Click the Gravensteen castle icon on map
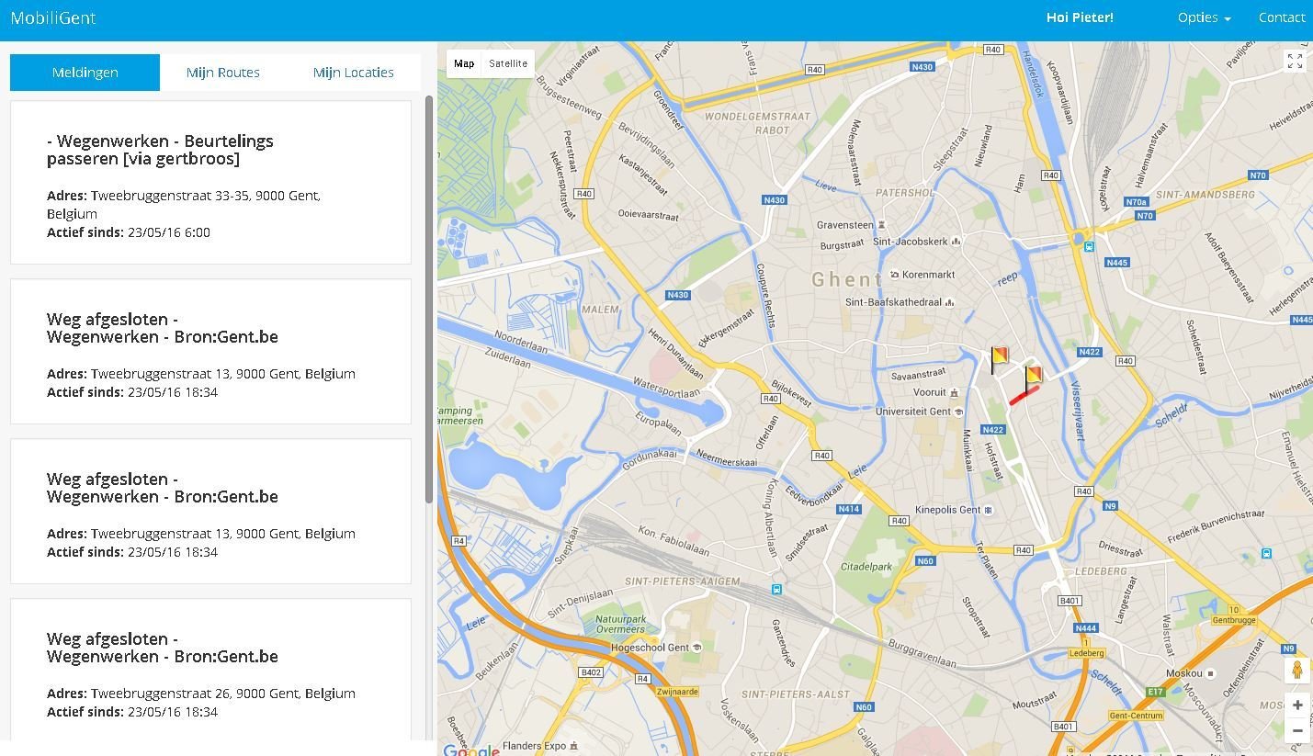The image size is (1313, 756). 882,225
